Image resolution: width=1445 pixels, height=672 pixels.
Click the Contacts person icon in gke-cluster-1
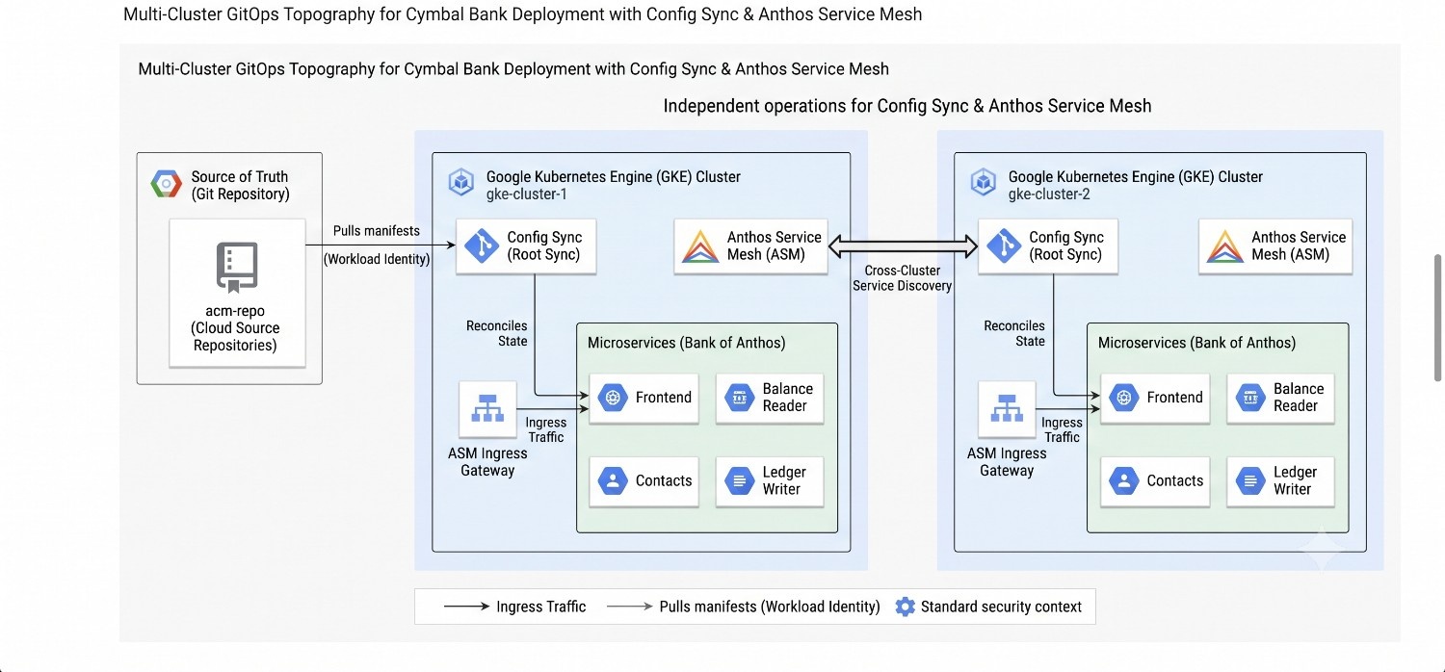coord(613,481)
